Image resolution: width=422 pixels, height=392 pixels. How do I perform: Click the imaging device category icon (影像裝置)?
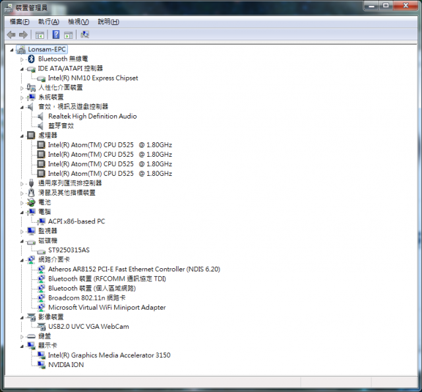point(31,318)
